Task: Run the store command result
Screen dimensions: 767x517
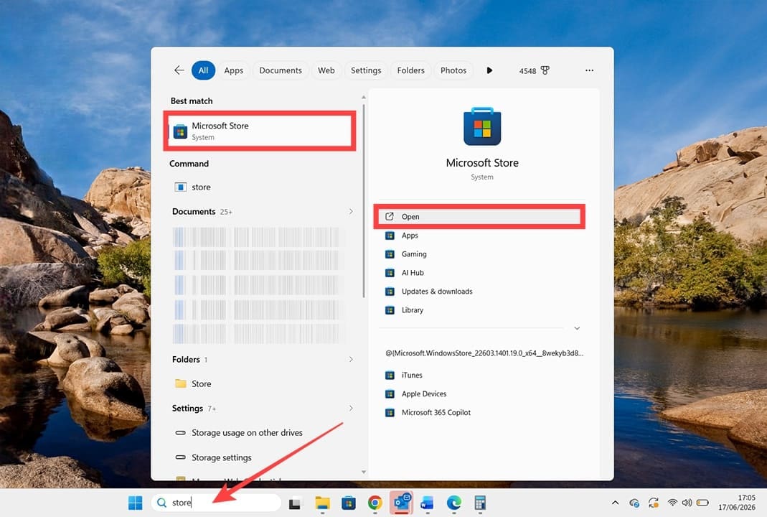Action: [x=260, y=187]
